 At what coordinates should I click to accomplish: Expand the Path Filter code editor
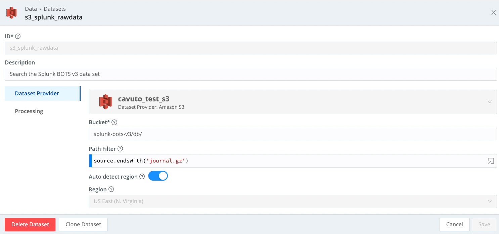click(x=491, y=161)
